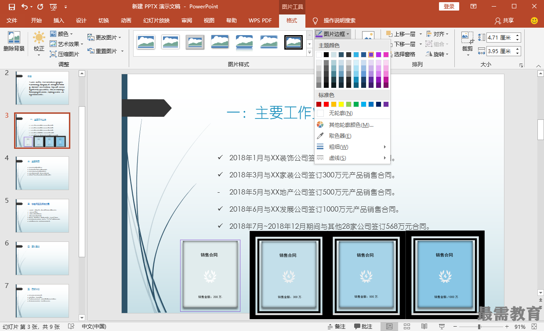
Task: Click ribbon display options icon in title bar
Action: coord(473,7)
